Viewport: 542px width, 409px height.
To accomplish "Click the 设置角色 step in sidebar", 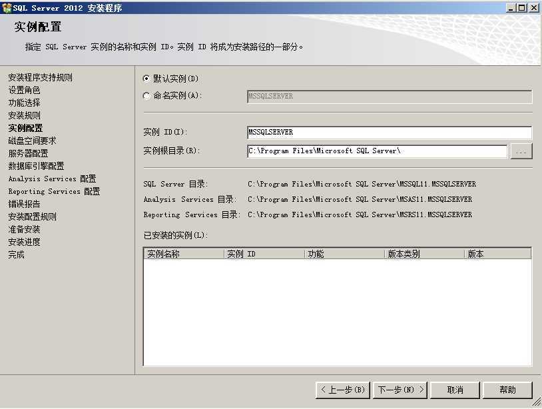I will (24, 90).
